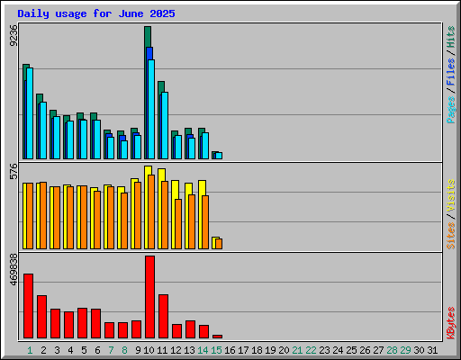
Task: Click day 29 on the x-axis
Action: point(405,350)
